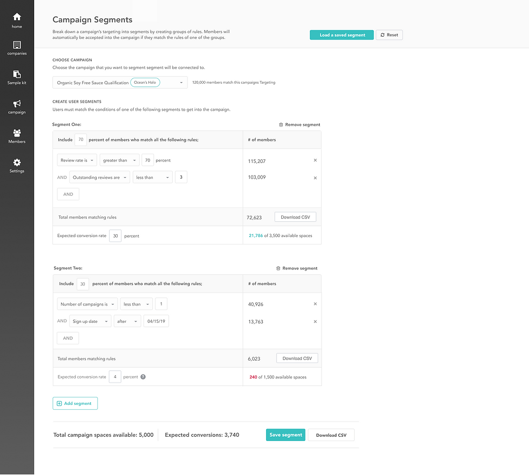The width and height of the screenshot is (529, 475).
Task: Click trash icon for Segment One removal
Action: pyautogui.click(x=281, y=125)
